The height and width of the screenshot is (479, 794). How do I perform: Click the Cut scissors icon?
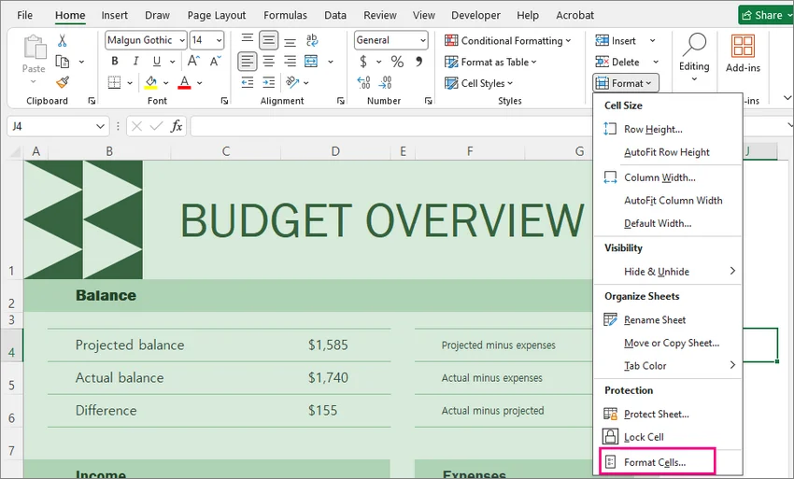[63, 40]
